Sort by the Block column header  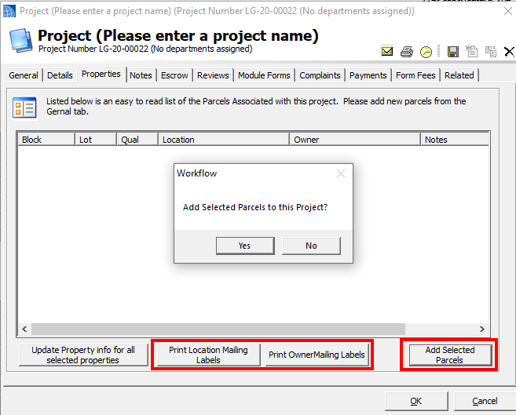(46, 140)
